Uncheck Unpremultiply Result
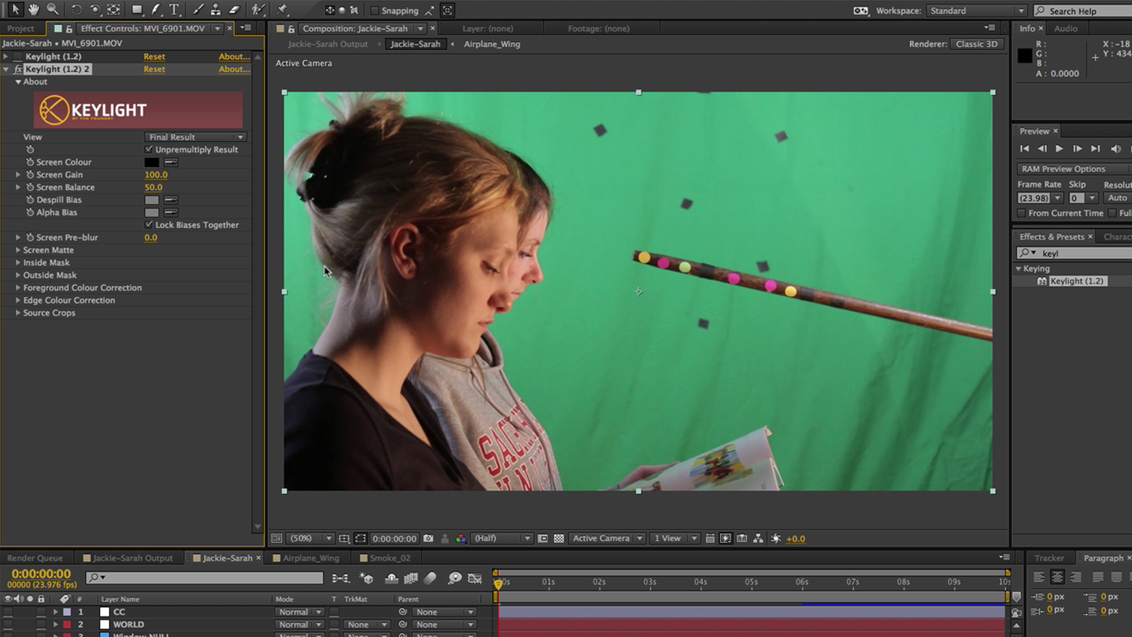 coord(149,149)
